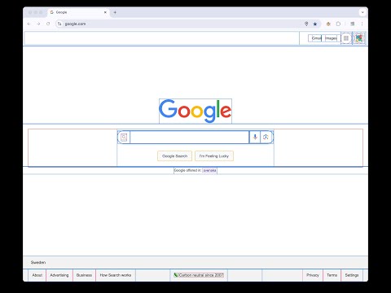Click the Google logo image
This screenshot has width=391, height=293.
(x=195, y=111)
